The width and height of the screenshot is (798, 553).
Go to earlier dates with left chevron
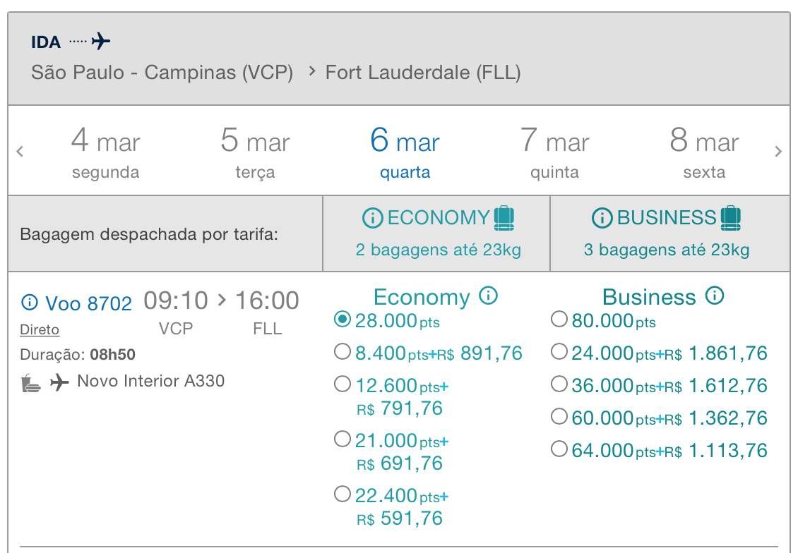click(x=20, y=151)
